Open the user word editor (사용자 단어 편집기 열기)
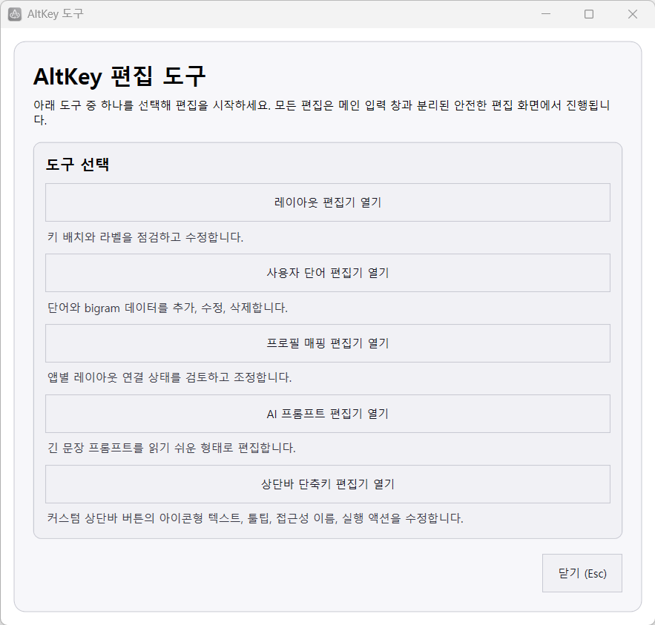This screenshot has height=625, width=655. click(x=328, y=273)
